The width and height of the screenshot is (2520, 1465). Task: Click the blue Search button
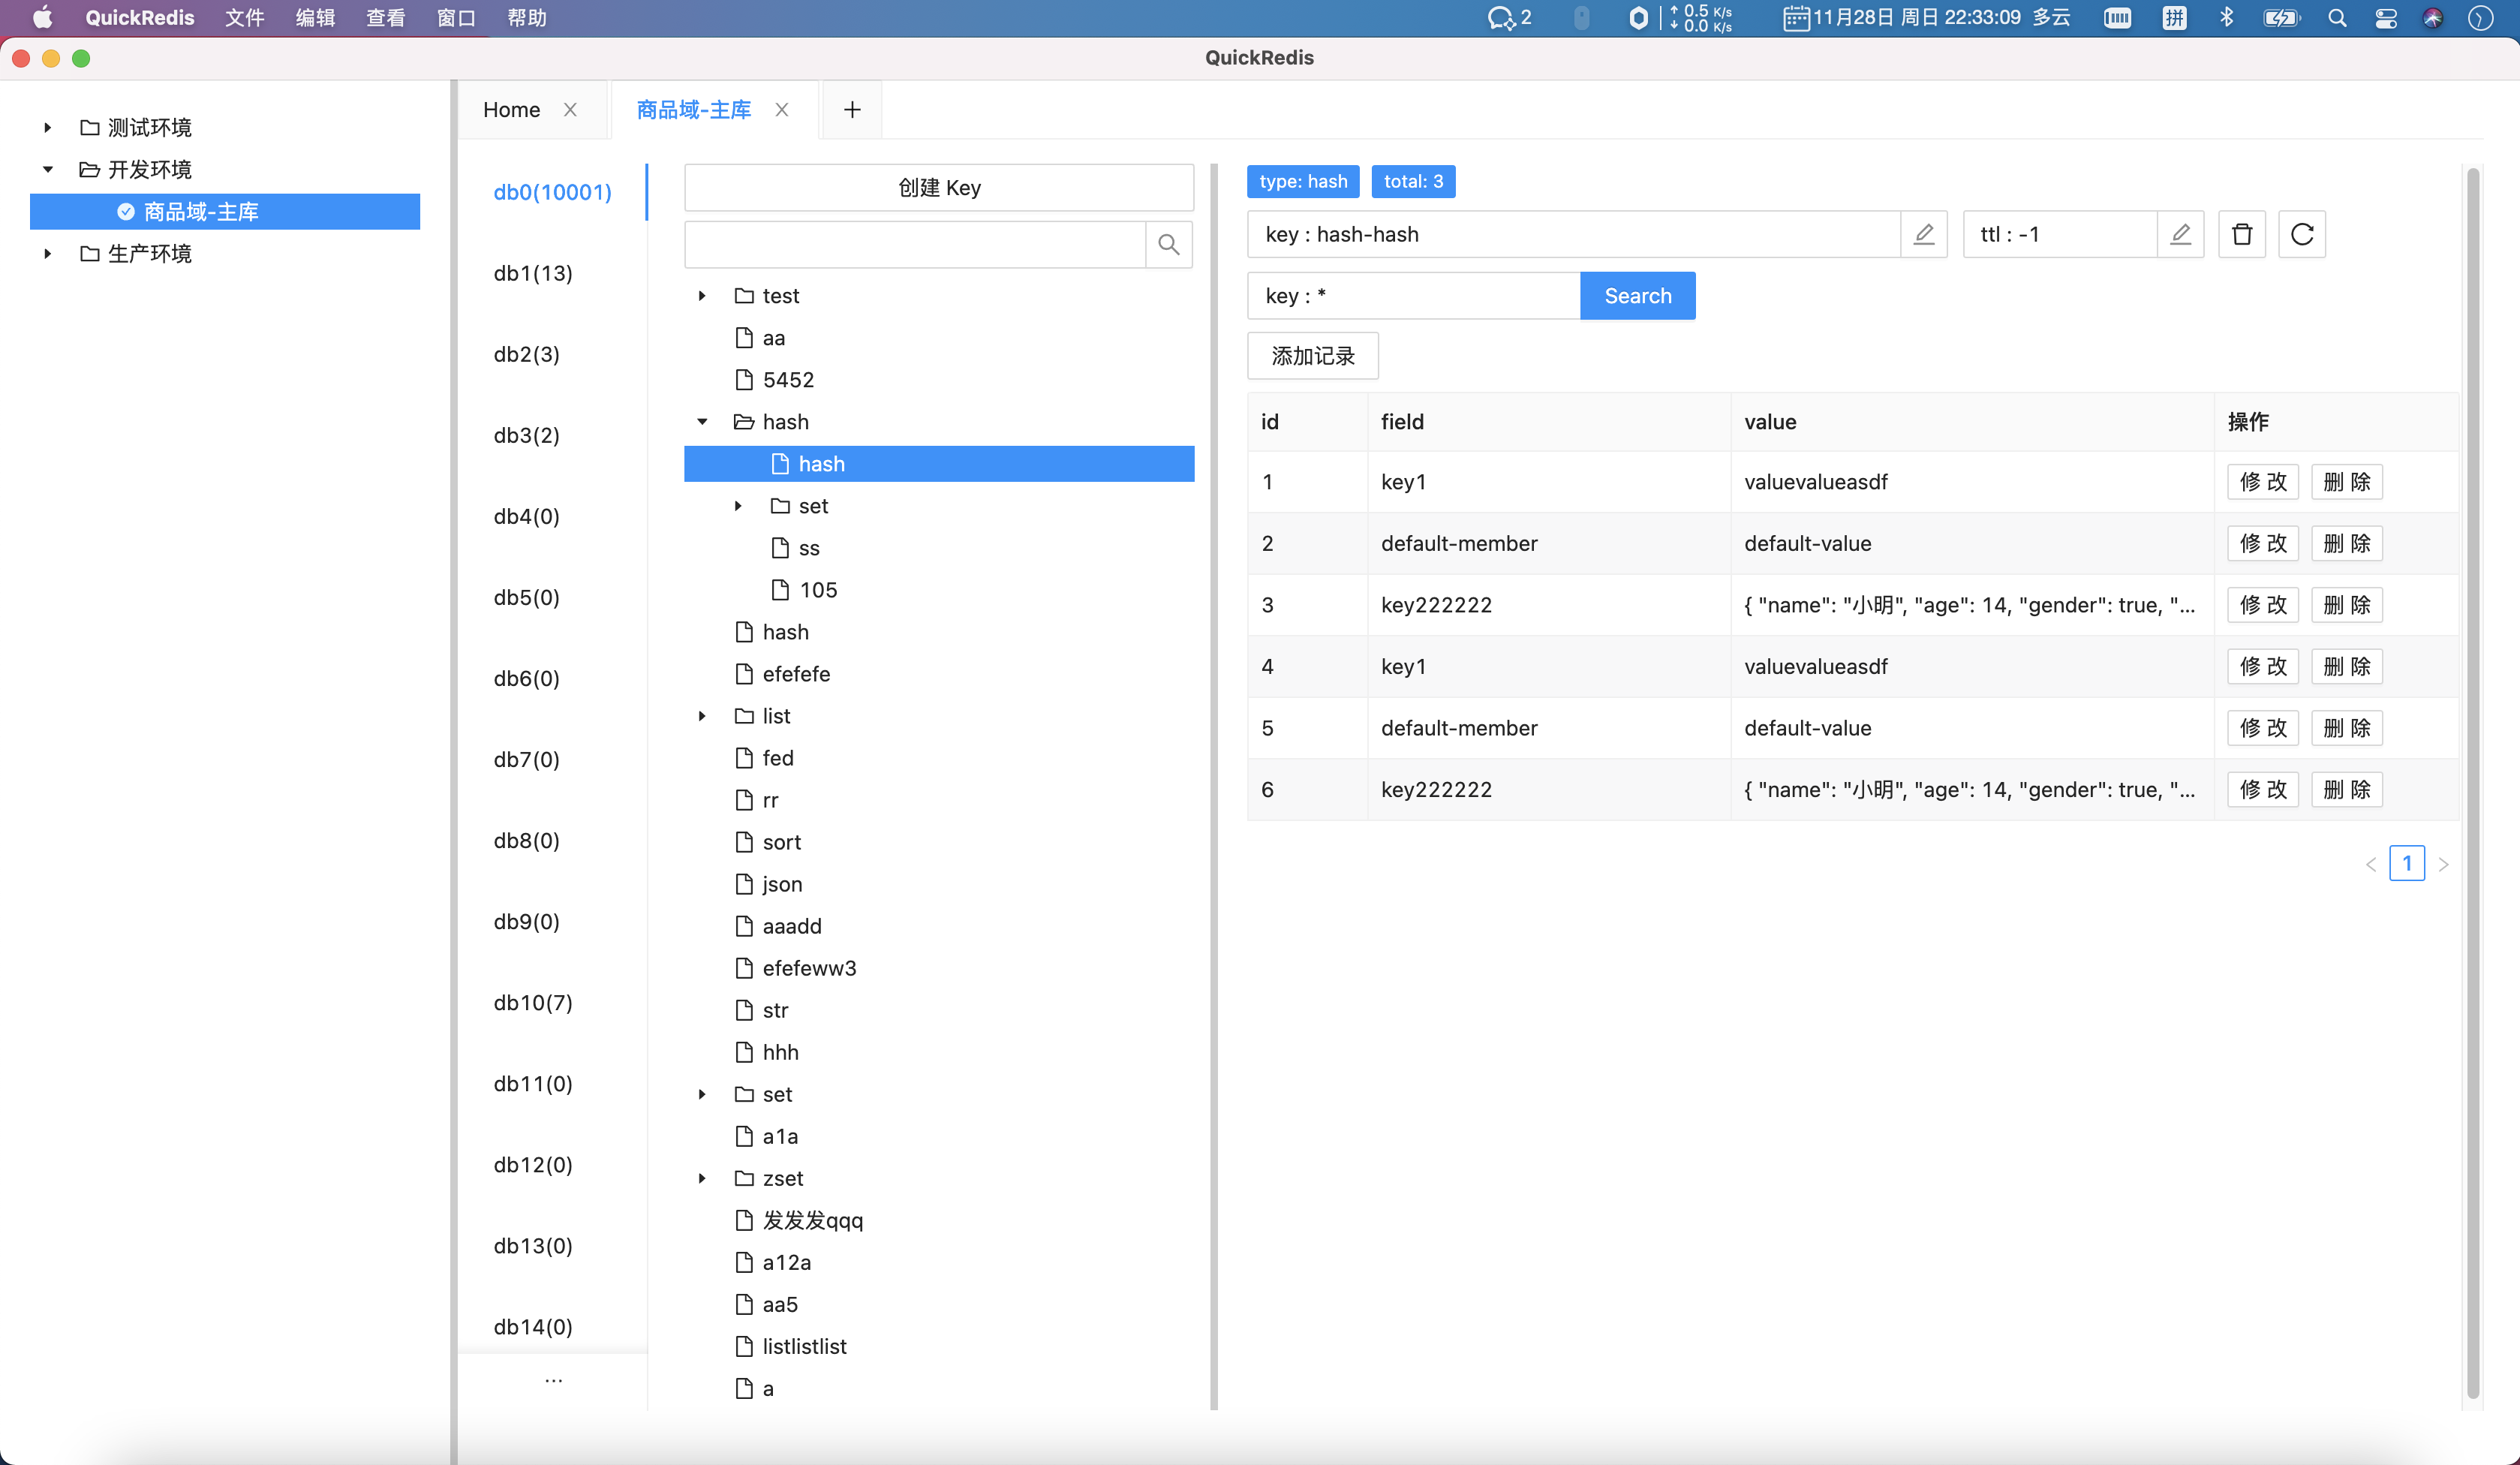click(x=1637, y=296)
